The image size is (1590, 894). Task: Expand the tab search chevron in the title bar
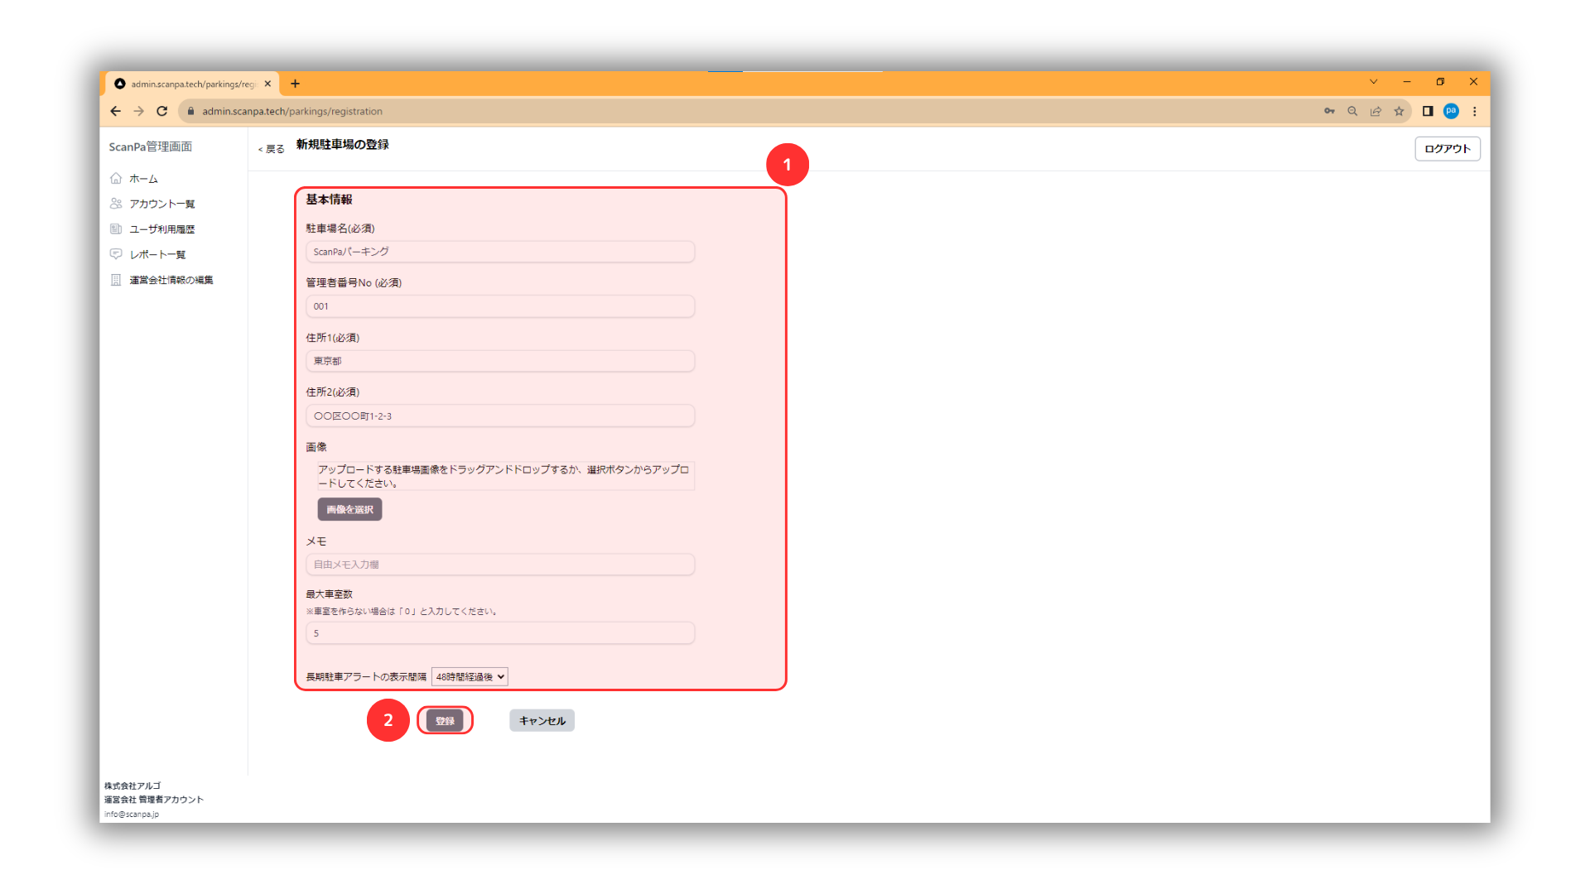1373,82
